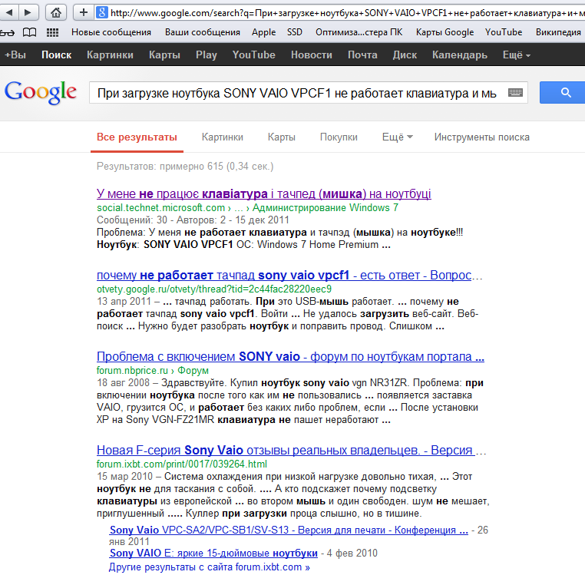Click the Google favicon in address bar
585x575 pixels.
[102, 13]
